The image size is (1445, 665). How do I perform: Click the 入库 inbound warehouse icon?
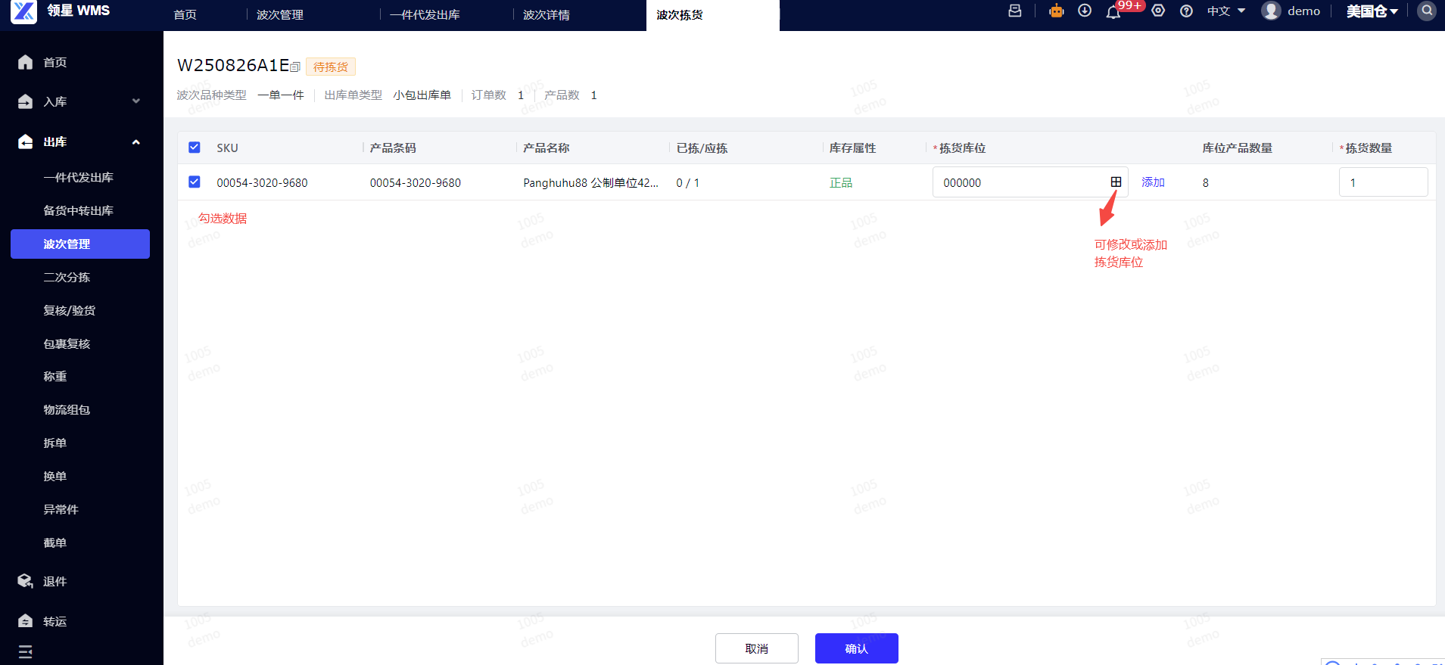coord(25,101)
